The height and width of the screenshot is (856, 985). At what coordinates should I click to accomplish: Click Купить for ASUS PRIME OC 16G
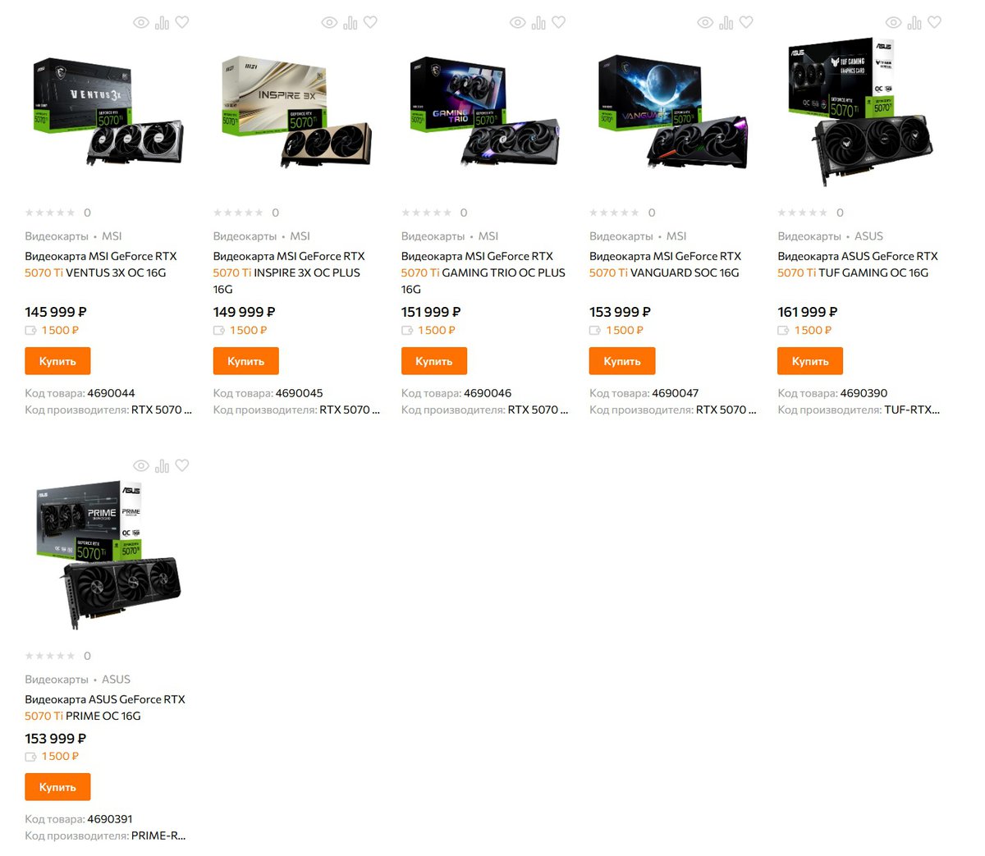(x=57, y=787)
